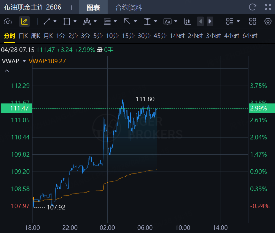
Task: Select the text annotation tool
Action: point(167,22)
